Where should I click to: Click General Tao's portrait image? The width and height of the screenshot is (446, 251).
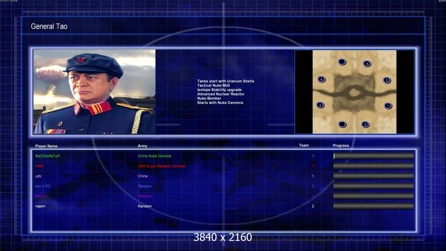tap(95, 92)
